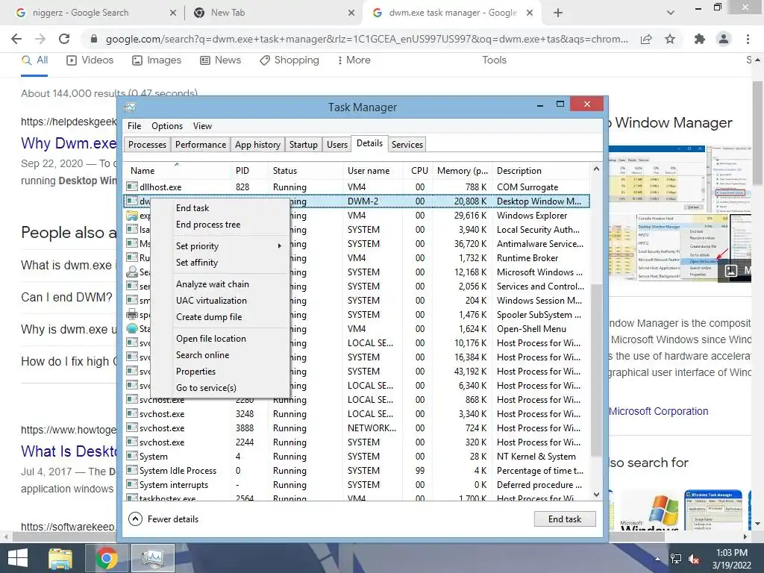Select Analyze wait chain
Image resolution: width=764 pixels, height=573 pixels.
[220, 284]
